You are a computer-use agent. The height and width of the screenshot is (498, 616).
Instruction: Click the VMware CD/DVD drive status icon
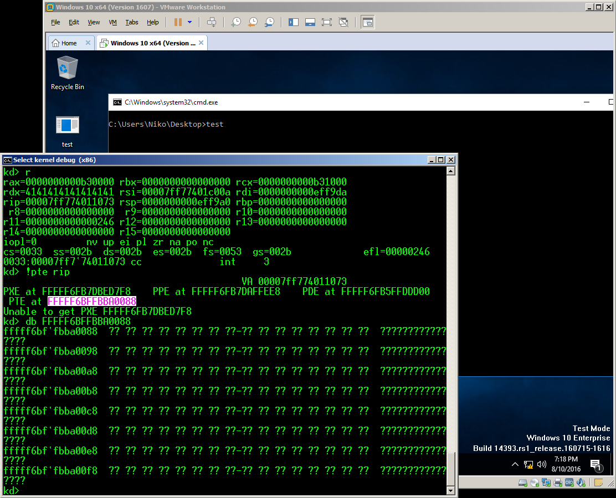pyautogui.click(x=534, y=483)
